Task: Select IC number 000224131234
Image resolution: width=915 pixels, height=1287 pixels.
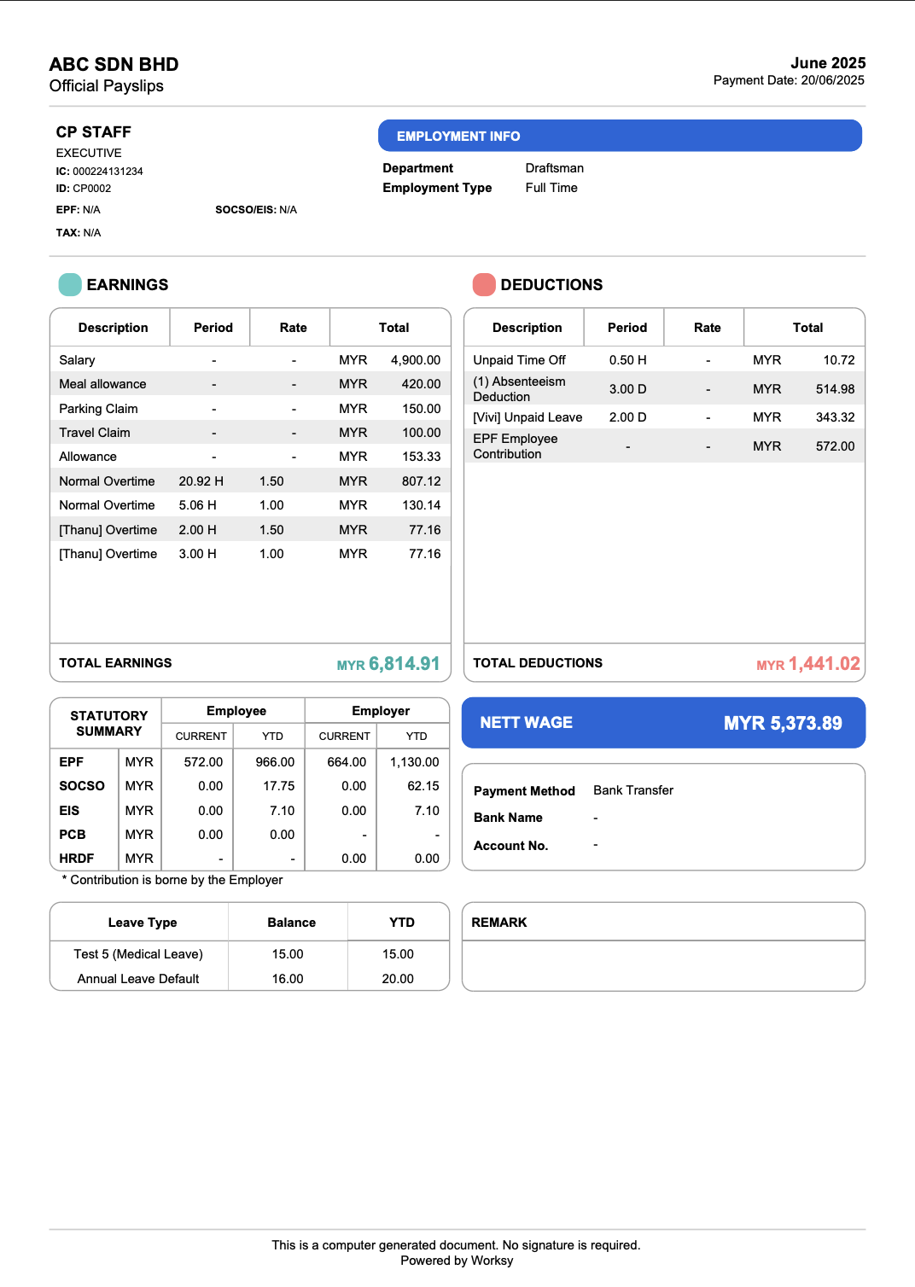Action: [108, 172]
